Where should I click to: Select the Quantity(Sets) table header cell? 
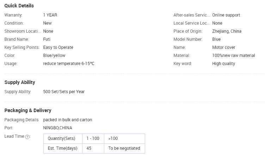tap(63, 138)
